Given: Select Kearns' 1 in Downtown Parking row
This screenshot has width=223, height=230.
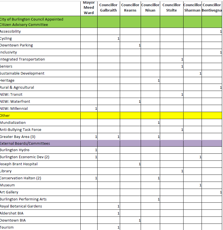Looking at the screenshot, I should coord(140,45).
